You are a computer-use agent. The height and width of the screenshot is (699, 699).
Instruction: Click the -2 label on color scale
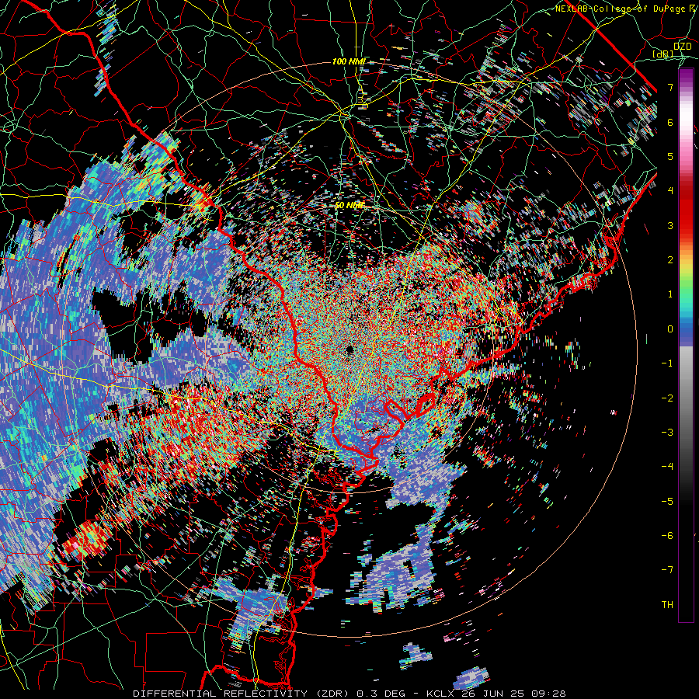(x=667, y=398)
